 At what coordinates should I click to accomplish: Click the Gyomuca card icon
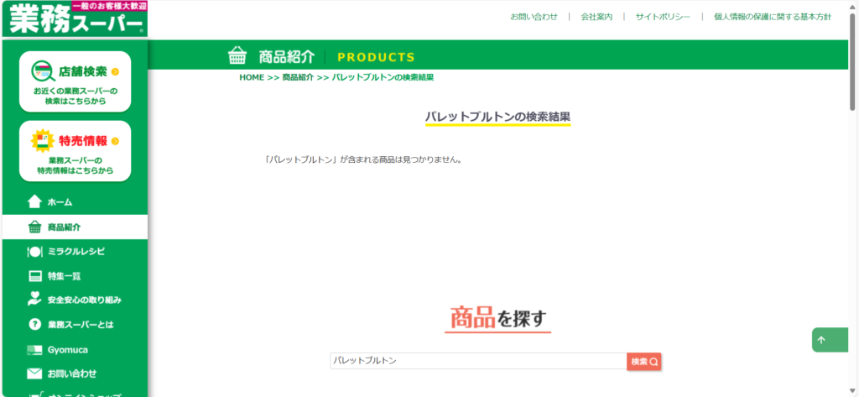tap(34, 349)
